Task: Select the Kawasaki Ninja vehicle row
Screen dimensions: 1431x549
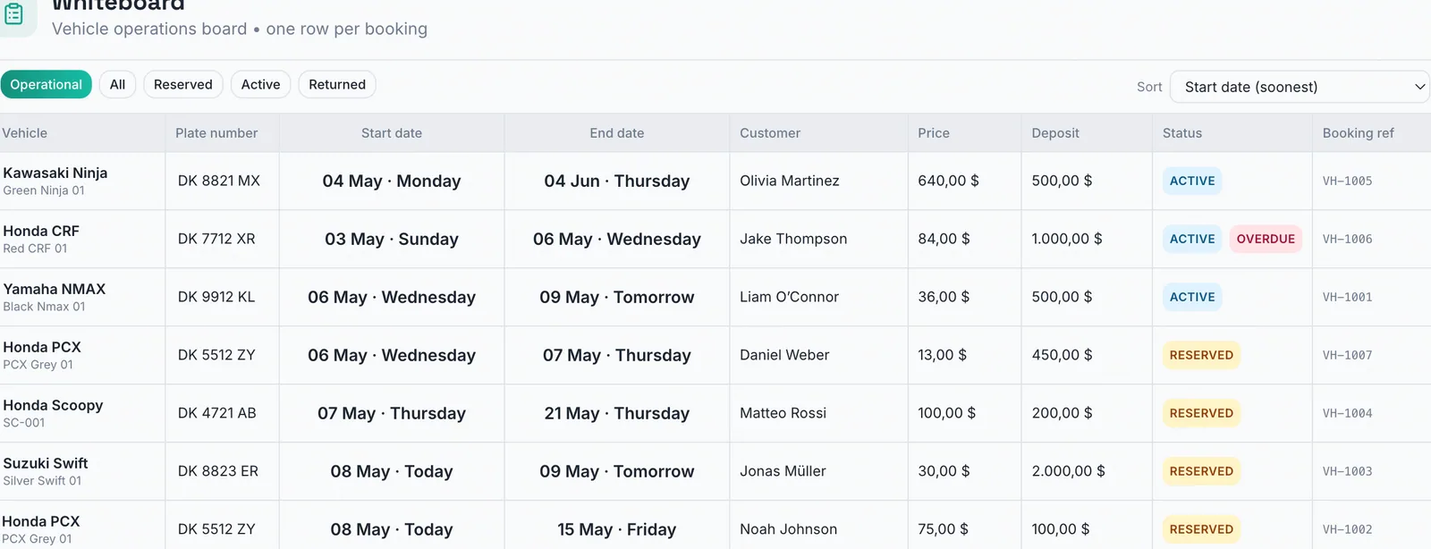Action: [715, 181]
